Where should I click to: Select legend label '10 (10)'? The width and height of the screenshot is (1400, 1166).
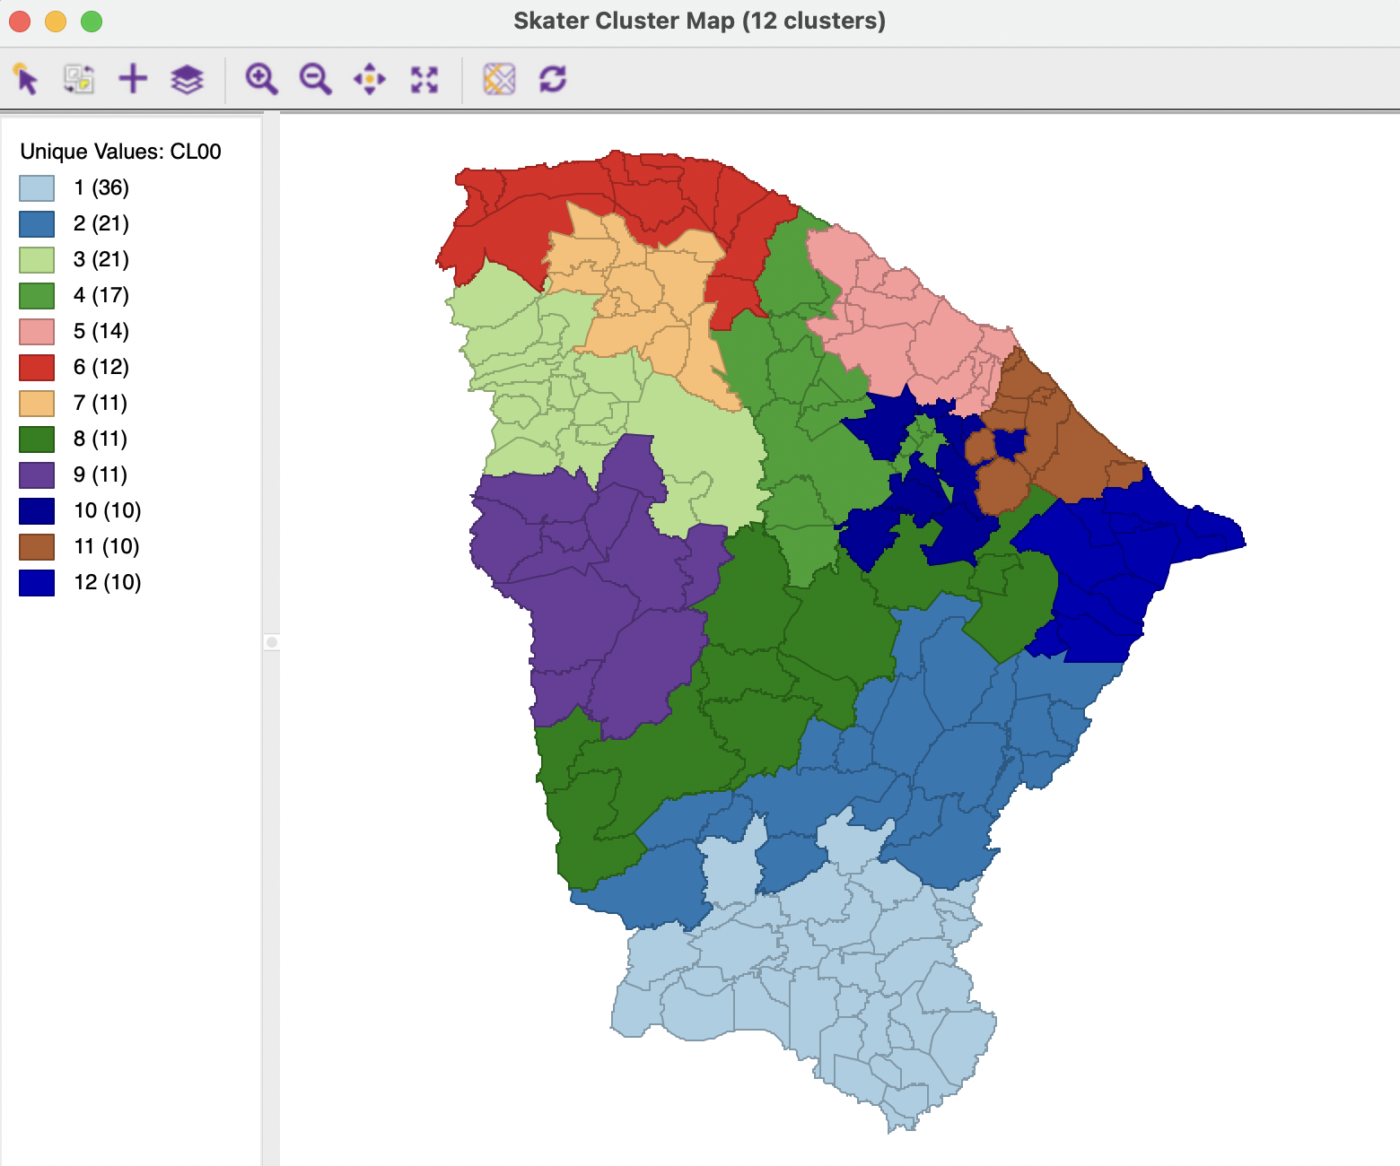point(108,510)
